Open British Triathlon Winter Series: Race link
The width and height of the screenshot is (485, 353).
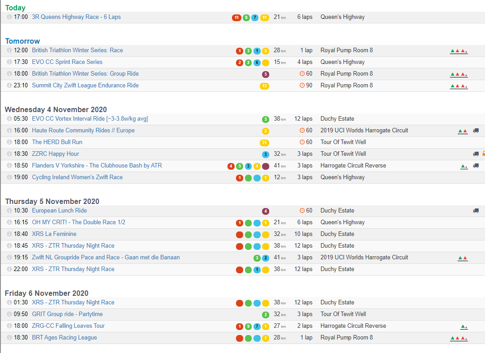tap(77, 50)
